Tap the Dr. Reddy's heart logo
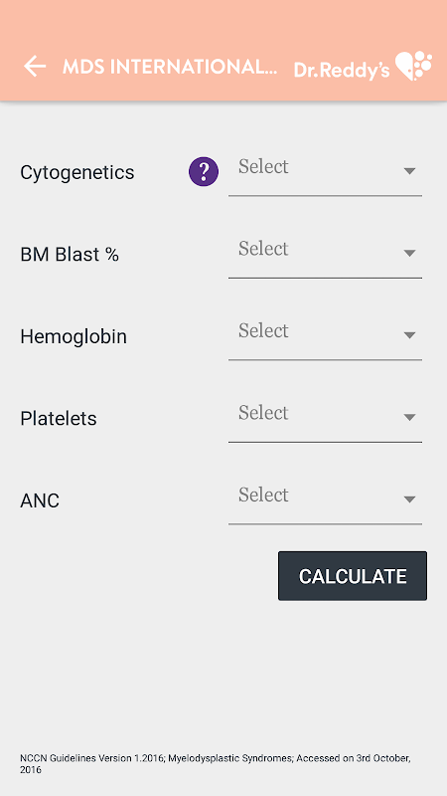Image resolution: width=447 pixels, height=796 pixels. coord(413,66)
